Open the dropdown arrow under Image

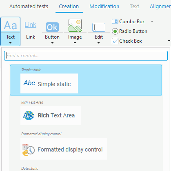coord(75,43)
